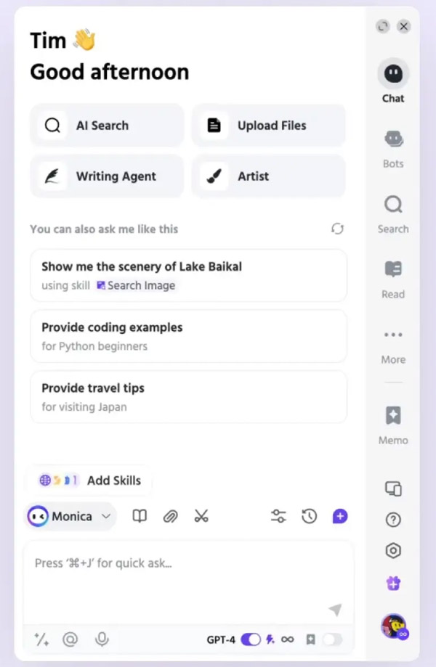Refresh the suggested prompts list
This screenshot has width=436, height=667.
tap(337, 229)
